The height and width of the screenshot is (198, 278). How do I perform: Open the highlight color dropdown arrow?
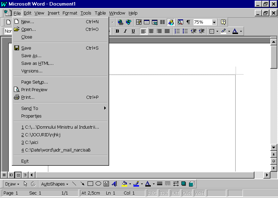(x=229, y=31)
